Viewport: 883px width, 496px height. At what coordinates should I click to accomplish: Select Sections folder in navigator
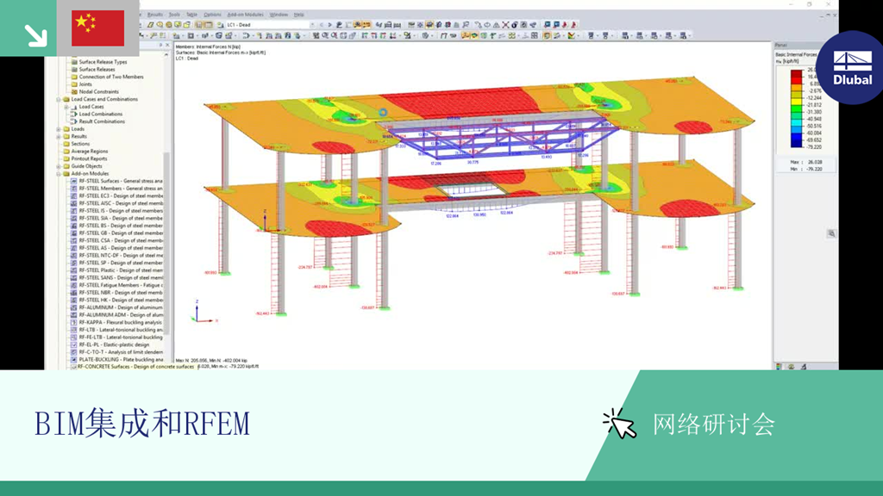pos(80,144)
